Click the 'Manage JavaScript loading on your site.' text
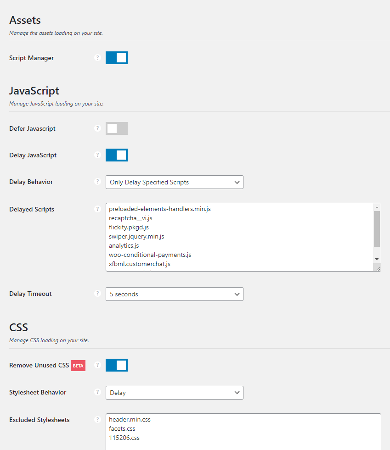The width and height of the screenshot is (390, 450). [57, 104]
